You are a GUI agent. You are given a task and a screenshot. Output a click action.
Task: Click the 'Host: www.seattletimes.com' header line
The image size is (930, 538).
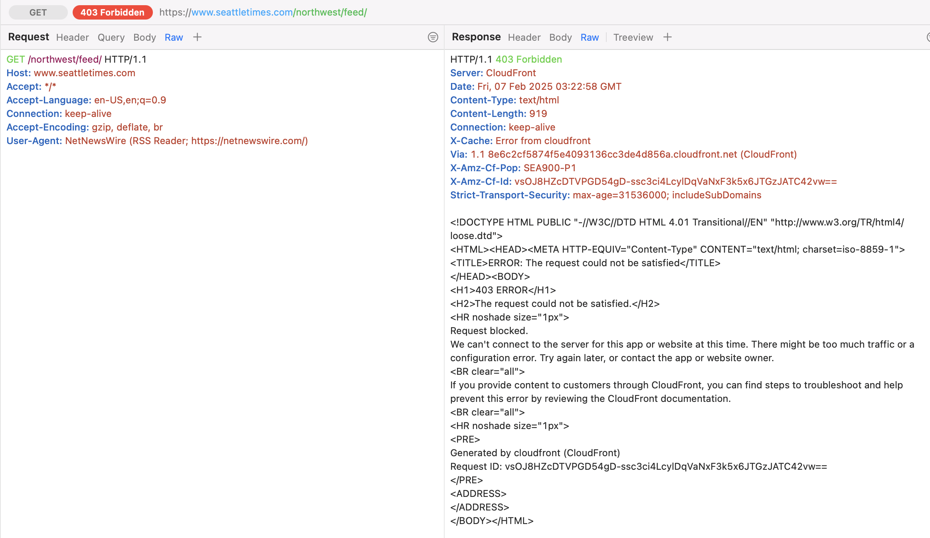coord(71,73)
